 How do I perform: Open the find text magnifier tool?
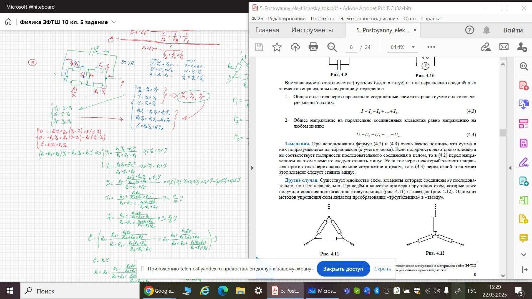pos(332,47)
